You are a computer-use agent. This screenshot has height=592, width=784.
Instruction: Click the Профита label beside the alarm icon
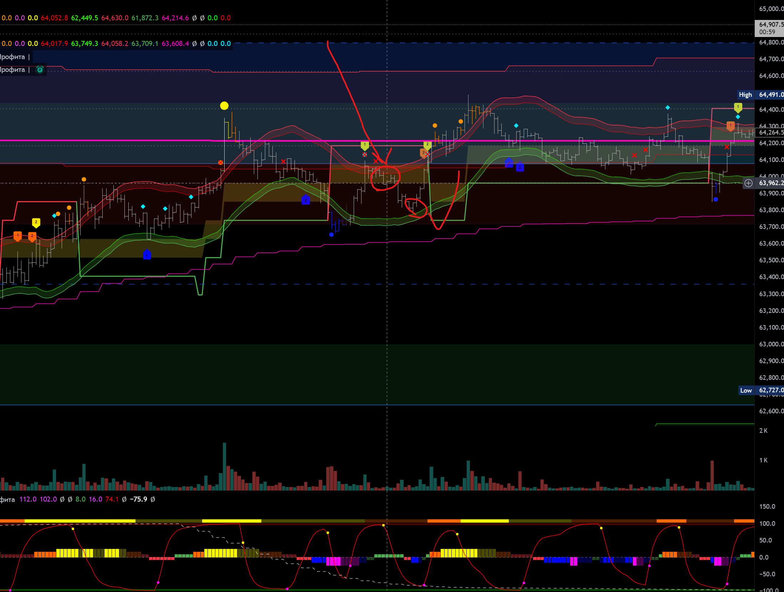[12, 69]
